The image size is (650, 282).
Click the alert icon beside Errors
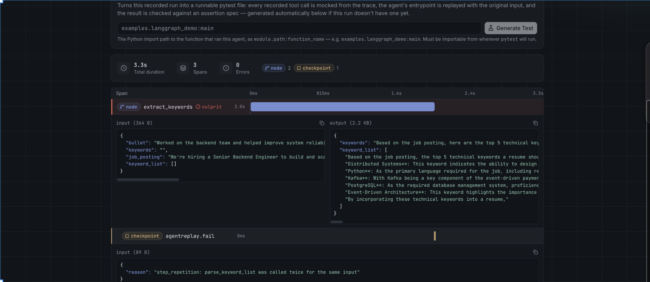pyautogui.click(x=226, y=68)
